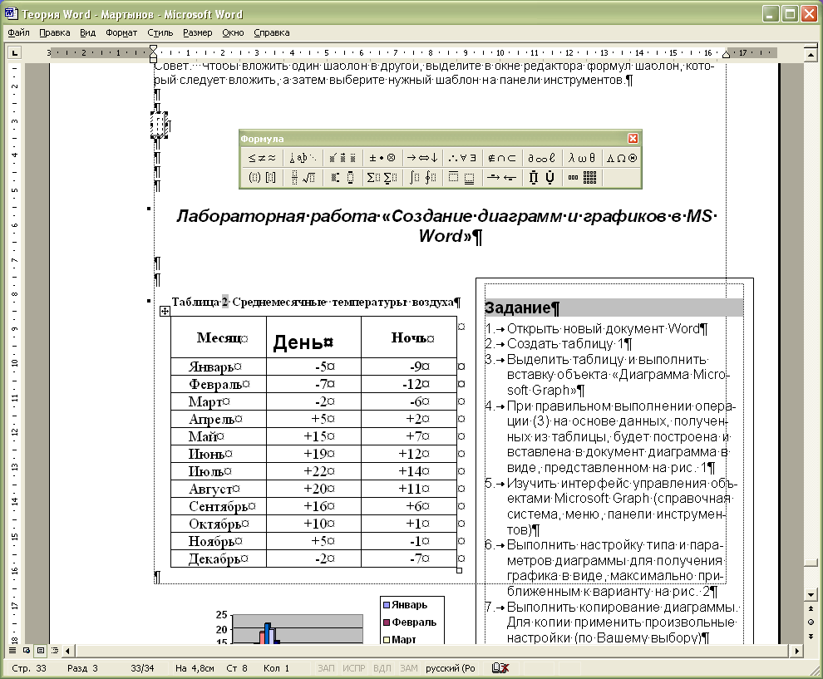
Task: Toggle ВДЛ extend selection indicator
Action: [382, 668]
